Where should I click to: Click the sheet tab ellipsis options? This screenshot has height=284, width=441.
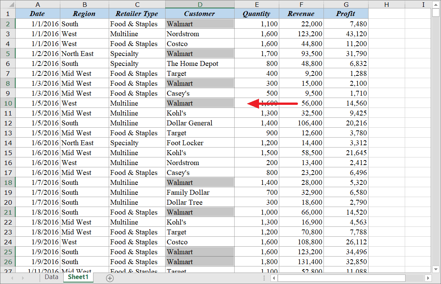click(264, 278)
